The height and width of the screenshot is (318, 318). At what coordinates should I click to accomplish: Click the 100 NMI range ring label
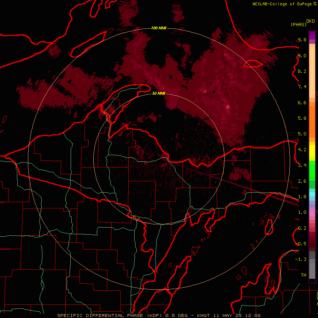(159, 28)
